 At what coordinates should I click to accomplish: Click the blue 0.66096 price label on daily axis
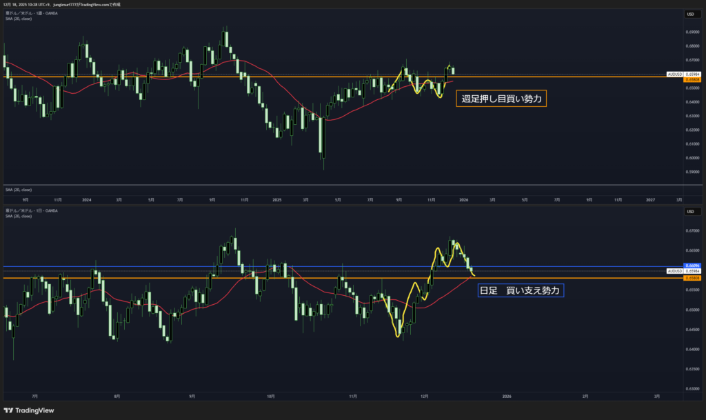[x=692, y=266]
